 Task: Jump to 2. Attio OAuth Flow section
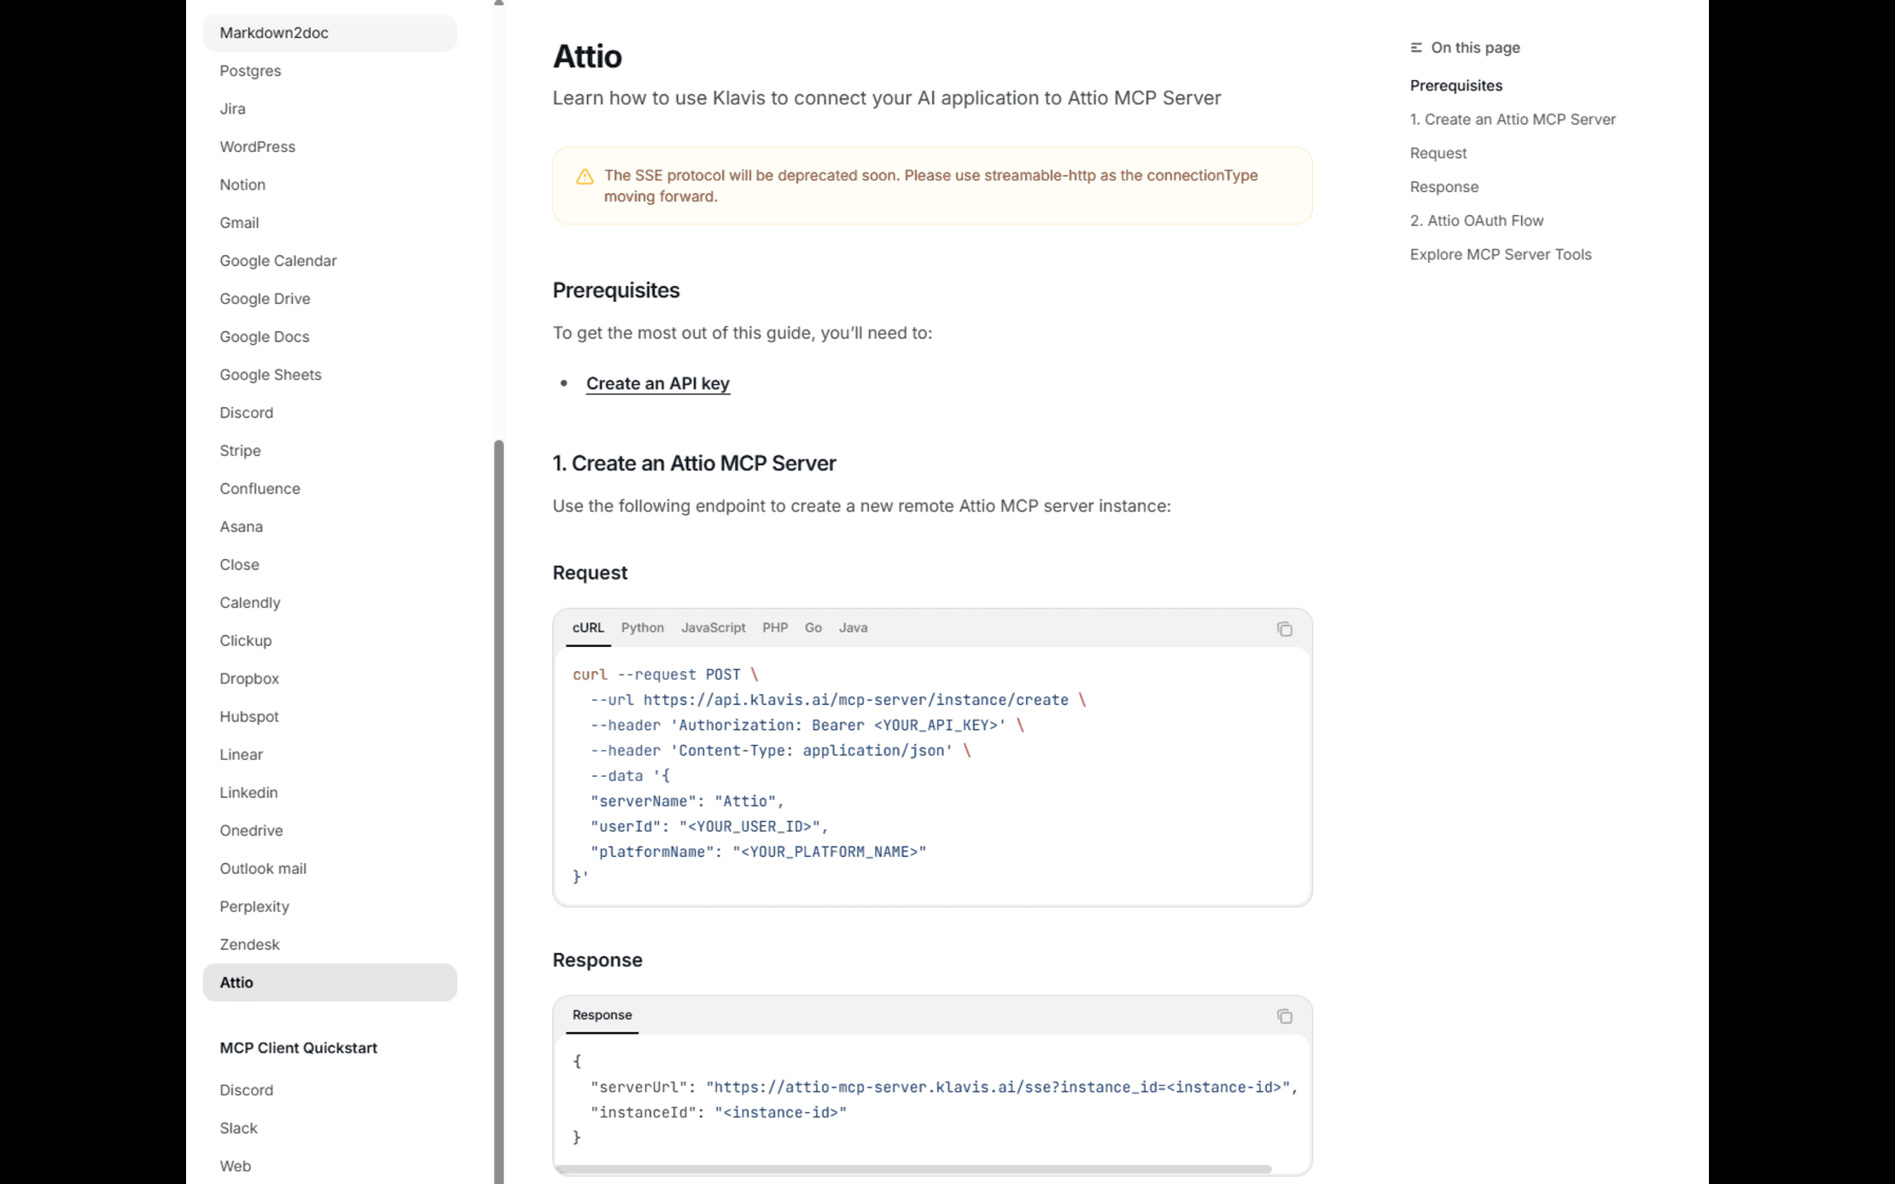pos(1477,220)
